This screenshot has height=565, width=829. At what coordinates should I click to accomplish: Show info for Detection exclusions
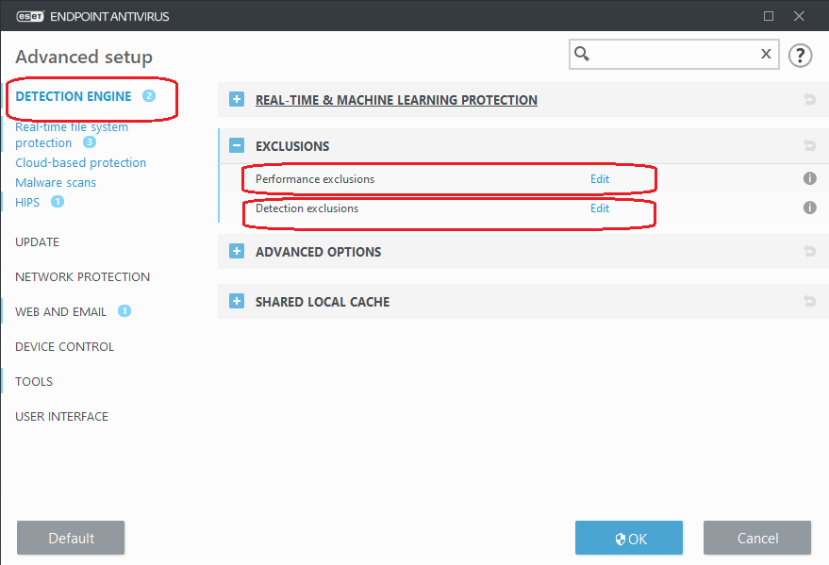[x=809, y=208]
